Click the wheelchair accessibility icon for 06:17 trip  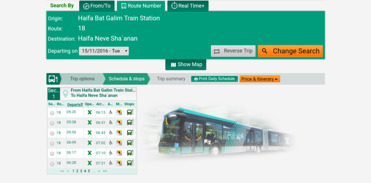[110, 153]
